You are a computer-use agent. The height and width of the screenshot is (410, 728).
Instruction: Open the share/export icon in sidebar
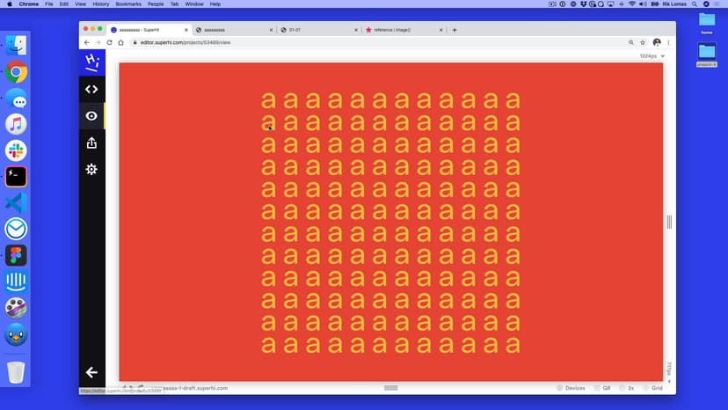pos(91,143)
